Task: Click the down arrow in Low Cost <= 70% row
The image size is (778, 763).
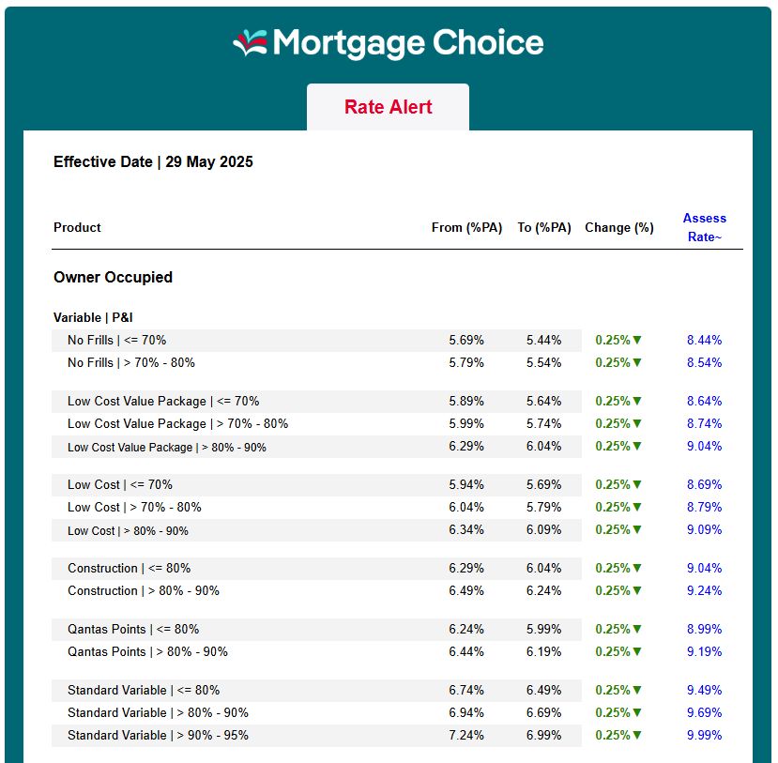Action: [637, 485]
